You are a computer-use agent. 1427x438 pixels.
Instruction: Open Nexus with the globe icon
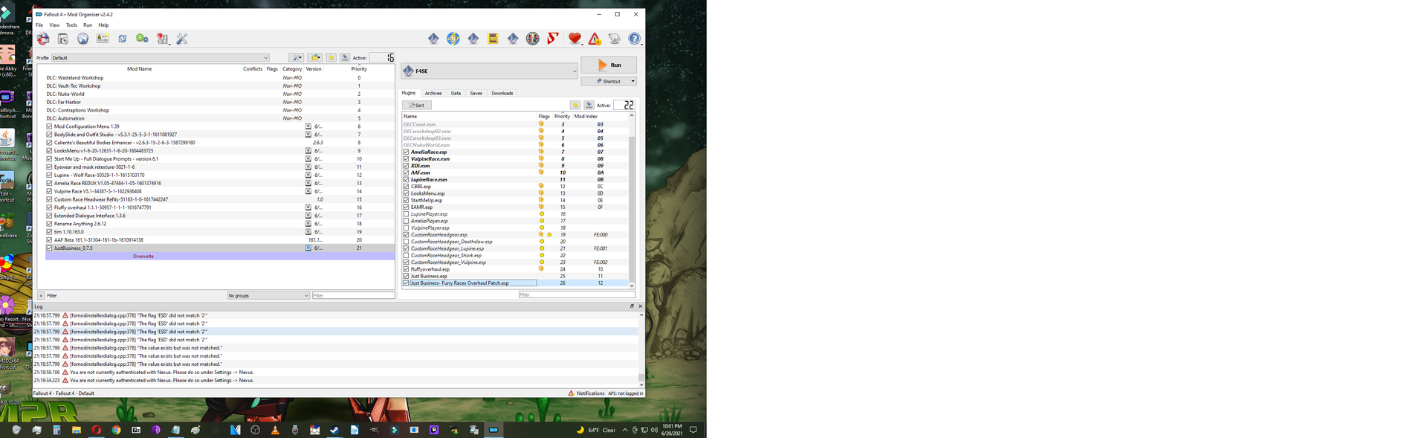pyautogui.click(x=82, y=39)
